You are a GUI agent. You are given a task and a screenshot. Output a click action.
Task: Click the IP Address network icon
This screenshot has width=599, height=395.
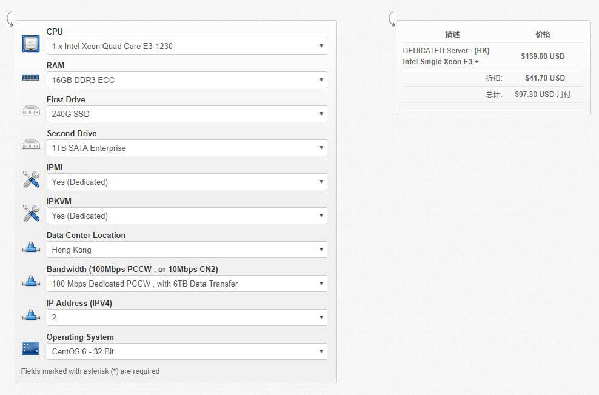click(31, 315)
